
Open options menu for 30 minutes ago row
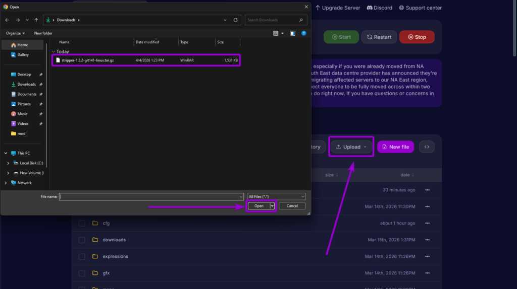pos(427,190)
